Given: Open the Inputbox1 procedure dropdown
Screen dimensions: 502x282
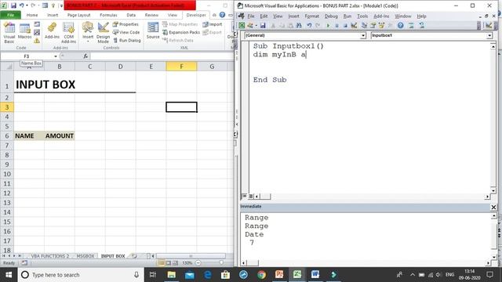Looking at the screenshot, I should click(x=489, y=35).
